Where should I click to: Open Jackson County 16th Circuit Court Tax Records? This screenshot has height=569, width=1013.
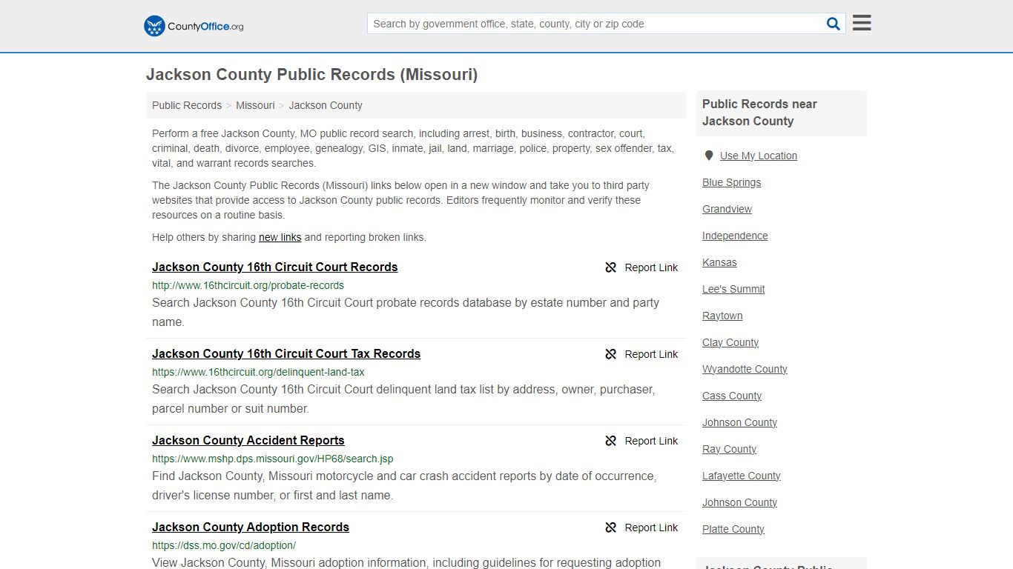[x=286, y=354]
